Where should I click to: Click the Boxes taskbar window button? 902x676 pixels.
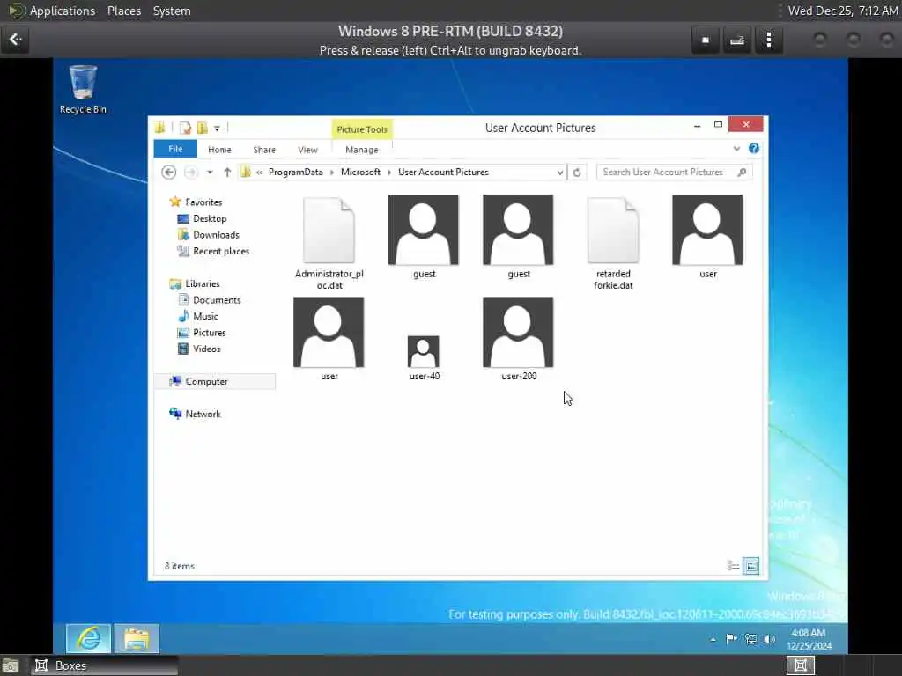[x=104, y=665]
